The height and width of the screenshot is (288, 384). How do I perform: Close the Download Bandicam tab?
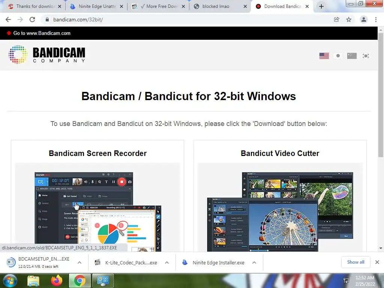(307, 7)
